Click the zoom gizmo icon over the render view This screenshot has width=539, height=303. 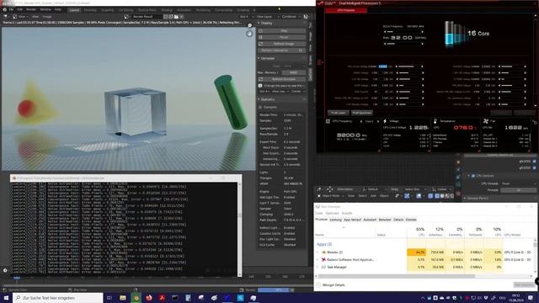coord(250,25)
